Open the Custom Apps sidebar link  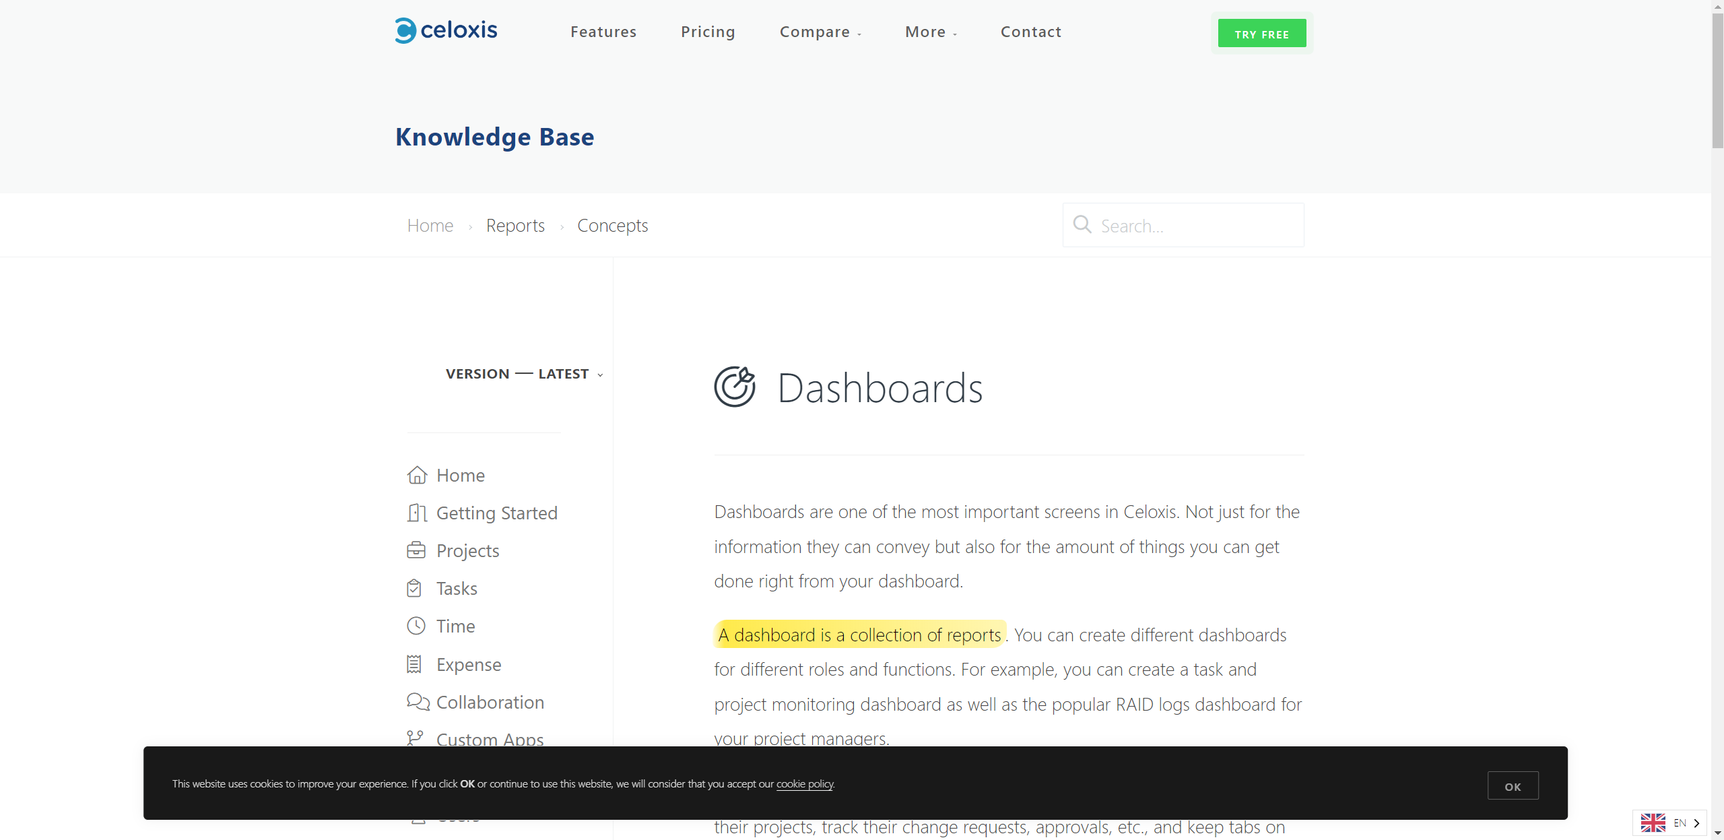pos(490,738)
